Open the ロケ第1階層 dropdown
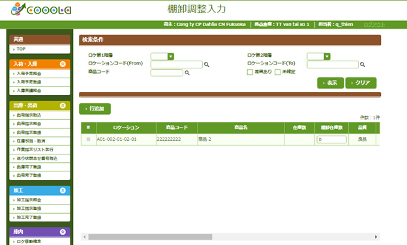 [x=162, y=56]
